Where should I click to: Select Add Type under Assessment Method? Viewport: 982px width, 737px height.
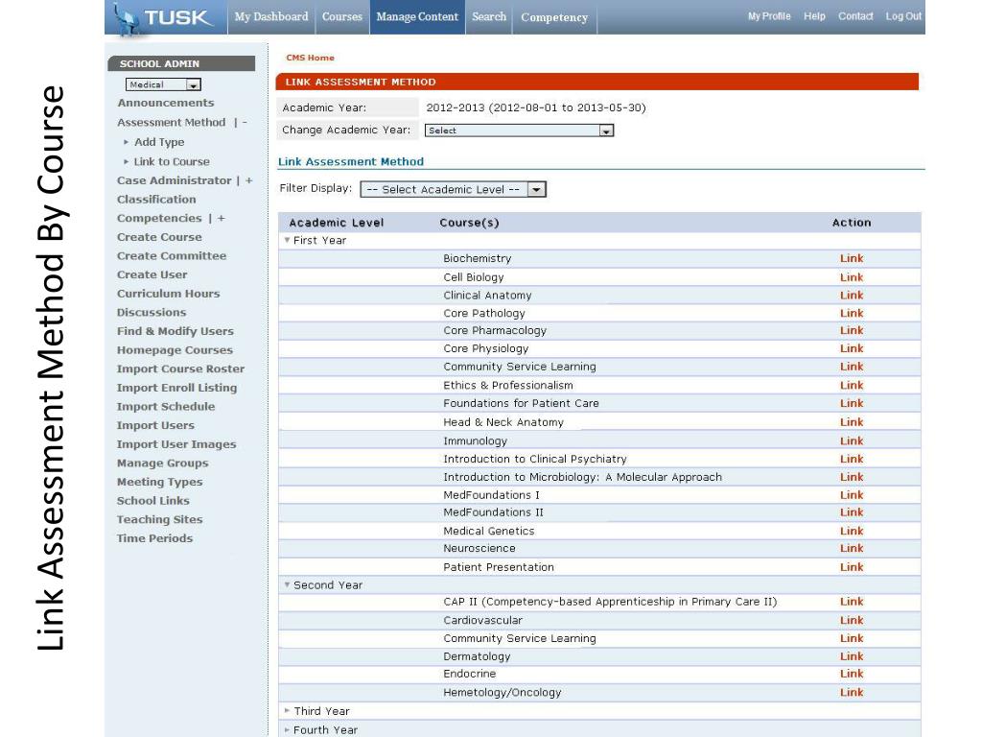(x=159, y=142)
